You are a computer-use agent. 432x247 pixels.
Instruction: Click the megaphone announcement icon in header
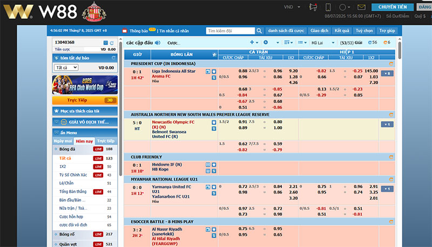[x=312, y=7]
